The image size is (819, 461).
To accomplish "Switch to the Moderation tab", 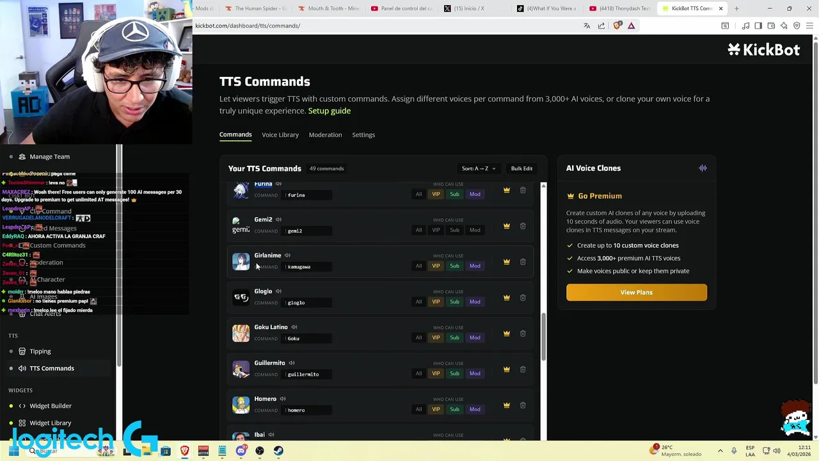I will [325, 134].
